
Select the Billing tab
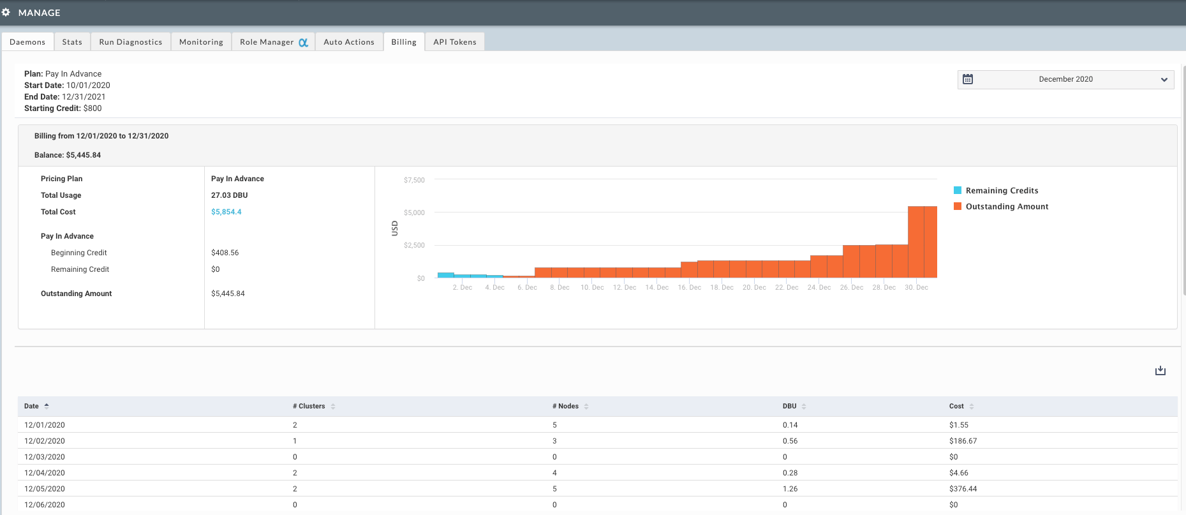coord(404,42)
